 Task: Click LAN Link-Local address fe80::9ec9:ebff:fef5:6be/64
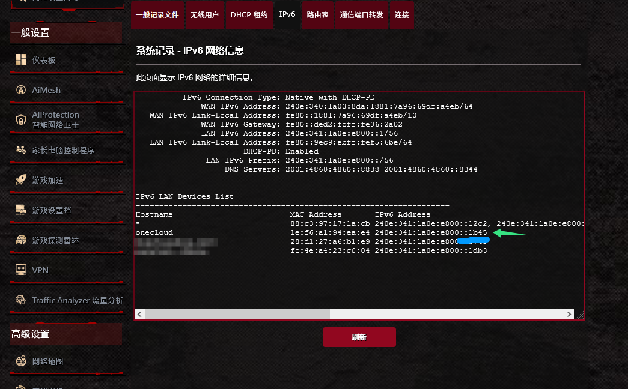tap(349, 142)
